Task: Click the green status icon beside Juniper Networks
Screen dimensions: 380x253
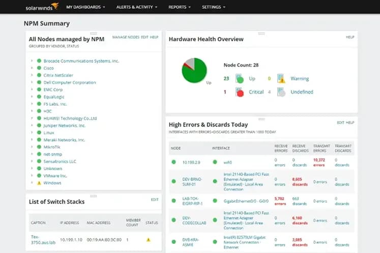Action: click(x=39, y=125)
